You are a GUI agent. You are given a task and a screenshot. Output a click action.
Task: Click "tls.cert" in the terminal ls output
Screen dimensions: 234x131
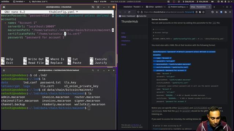[x=47, y=86]
